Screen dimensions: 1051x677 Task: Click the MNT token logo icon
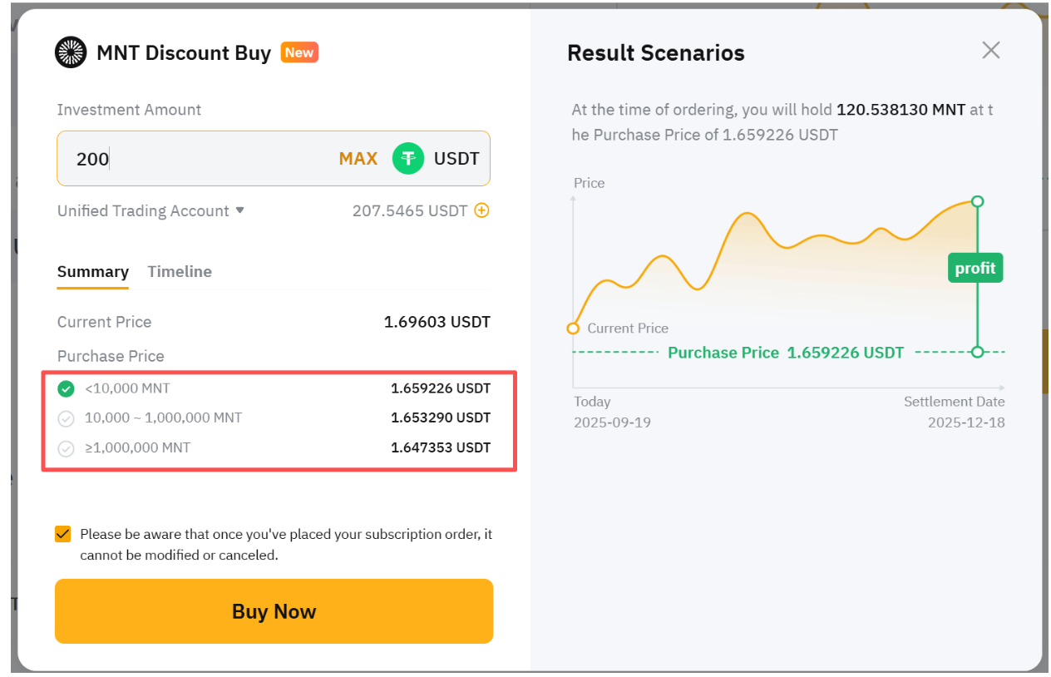(71, 52)
